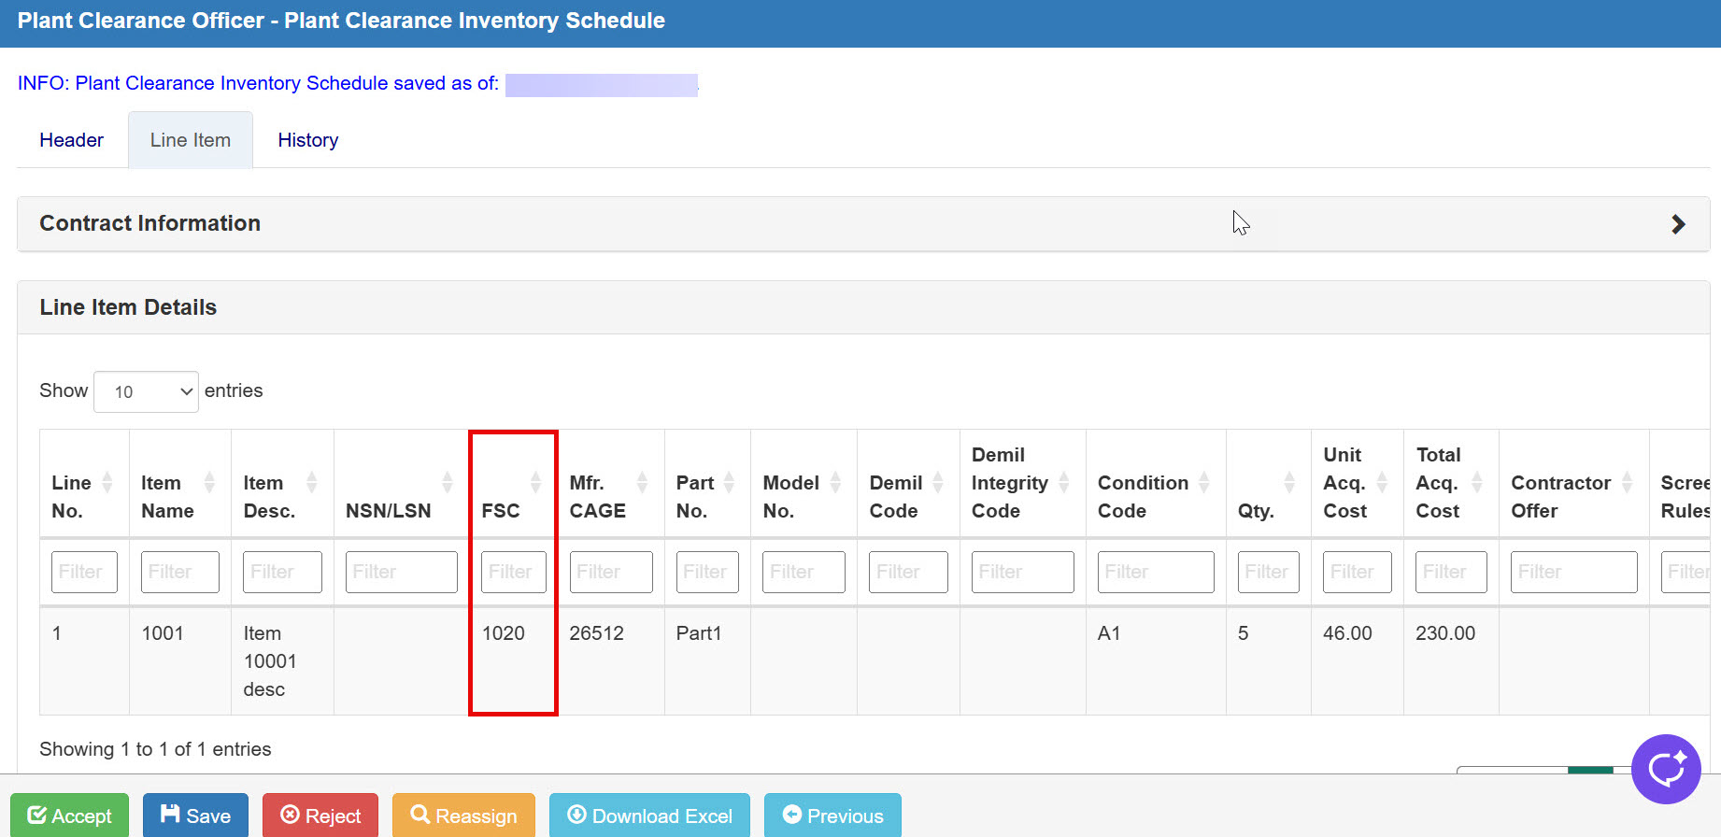The height and width of the screenshot is (837, 1721).
Task: Focus the Demil Code filter field
Action: [908, 572]
